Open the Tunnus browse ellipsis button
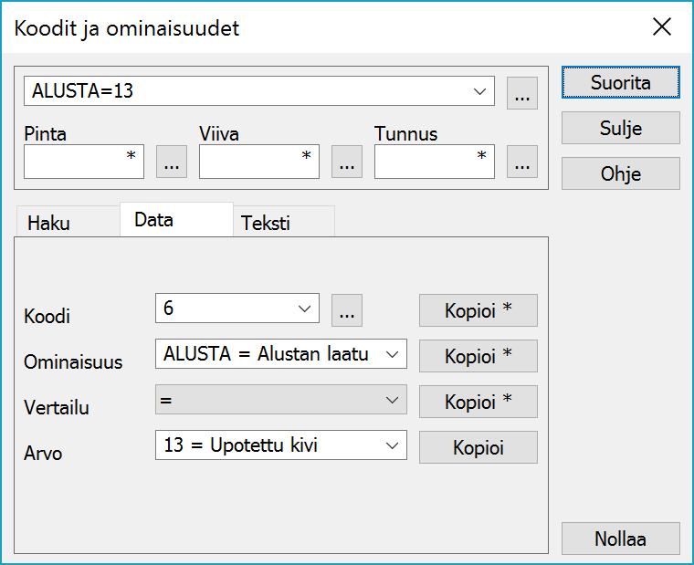 (521, 162)
